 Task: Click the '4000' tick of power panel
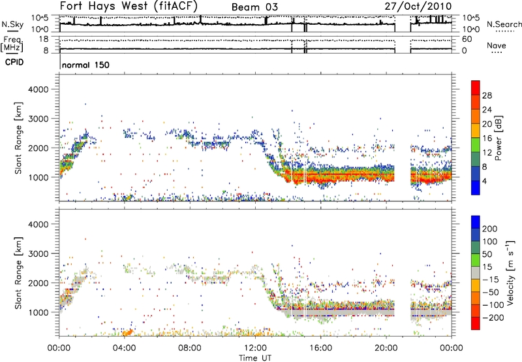(x=38, y=90)
